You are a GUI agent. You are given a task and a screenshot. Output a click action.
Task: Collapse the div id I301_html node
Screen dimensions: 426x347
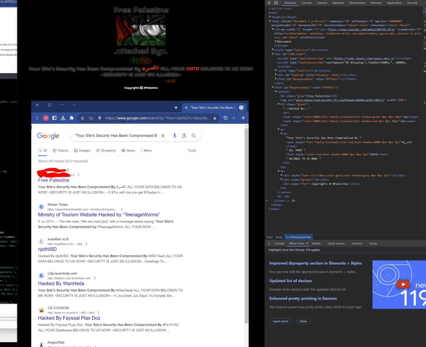[x=273, y=54]
